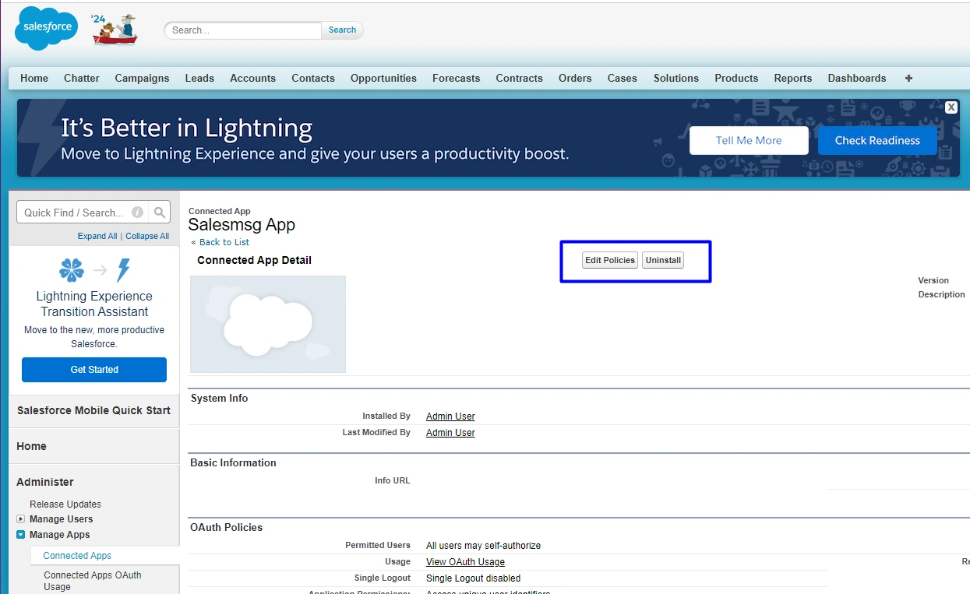The image size is (970, 594).
Task: Close the Lightning banner with X
Action: pos(951,107)
